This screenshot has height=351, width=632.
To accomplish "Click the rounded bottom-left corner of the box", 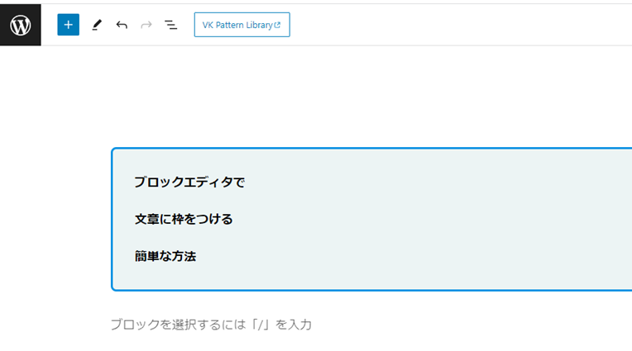I will pos(113,288).
